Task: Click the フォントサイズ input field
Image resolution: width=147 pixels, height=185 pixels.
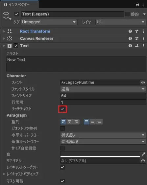Action: tap(103, 96)
